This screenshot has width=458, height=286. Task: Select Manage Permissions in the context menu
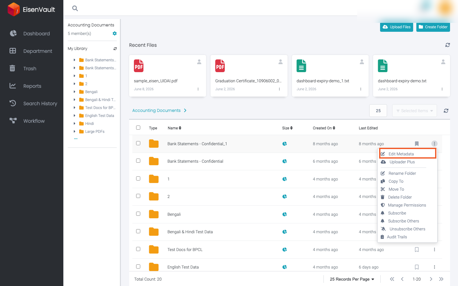407,205
